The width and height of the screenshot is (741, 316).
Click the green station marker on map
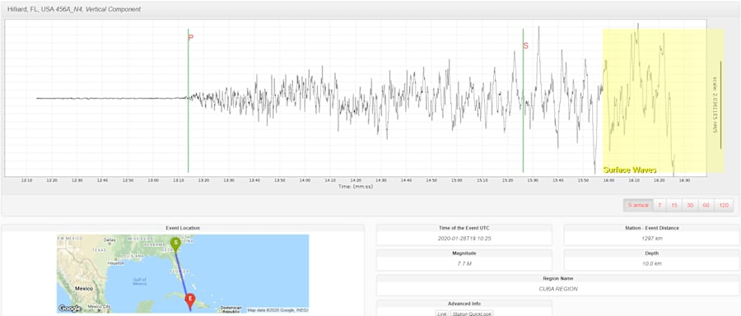coord(175,244)
